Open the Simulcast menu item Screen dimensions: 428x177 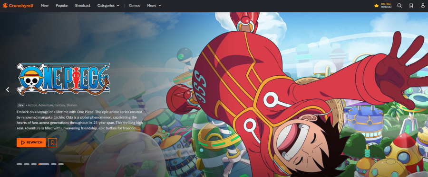pyautogui.click(x=83, y=5)
